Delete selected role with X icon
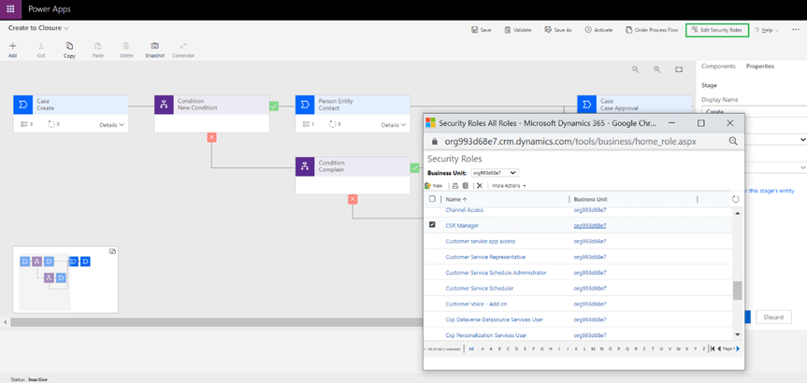 [x=480, y=186]
